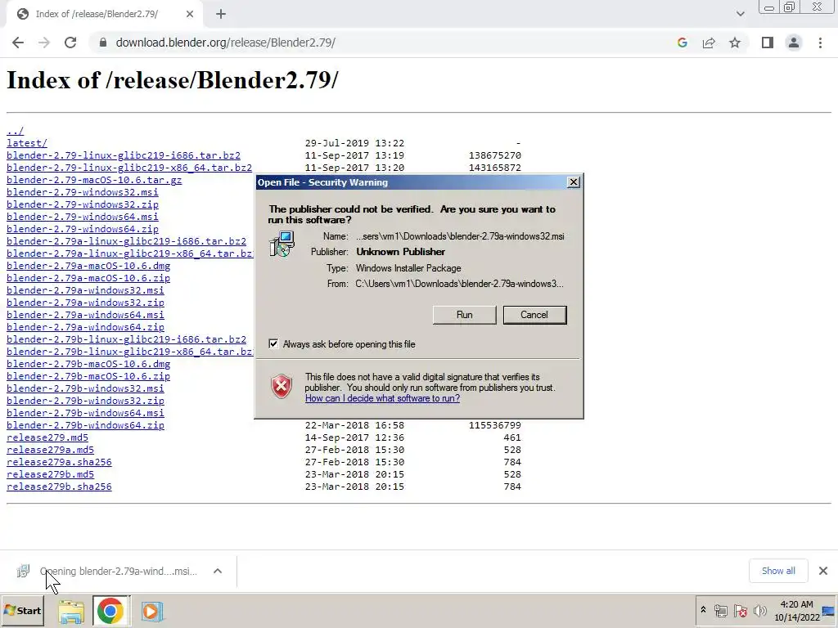
Task: Download blender-2.79b-windows64.msi
Action: point(85,413)
